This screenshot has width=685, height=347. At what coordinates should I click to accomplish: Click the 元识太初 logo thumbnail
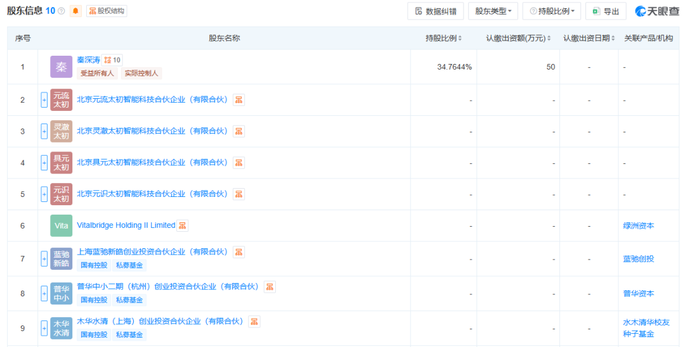pyautogui.click(x=61, y=194)
